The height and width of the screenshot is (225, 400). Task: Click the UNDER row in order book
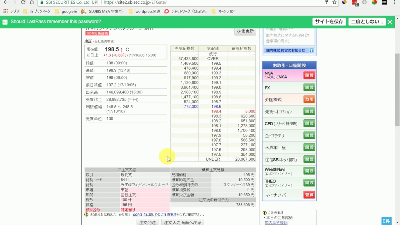(213, 159)
